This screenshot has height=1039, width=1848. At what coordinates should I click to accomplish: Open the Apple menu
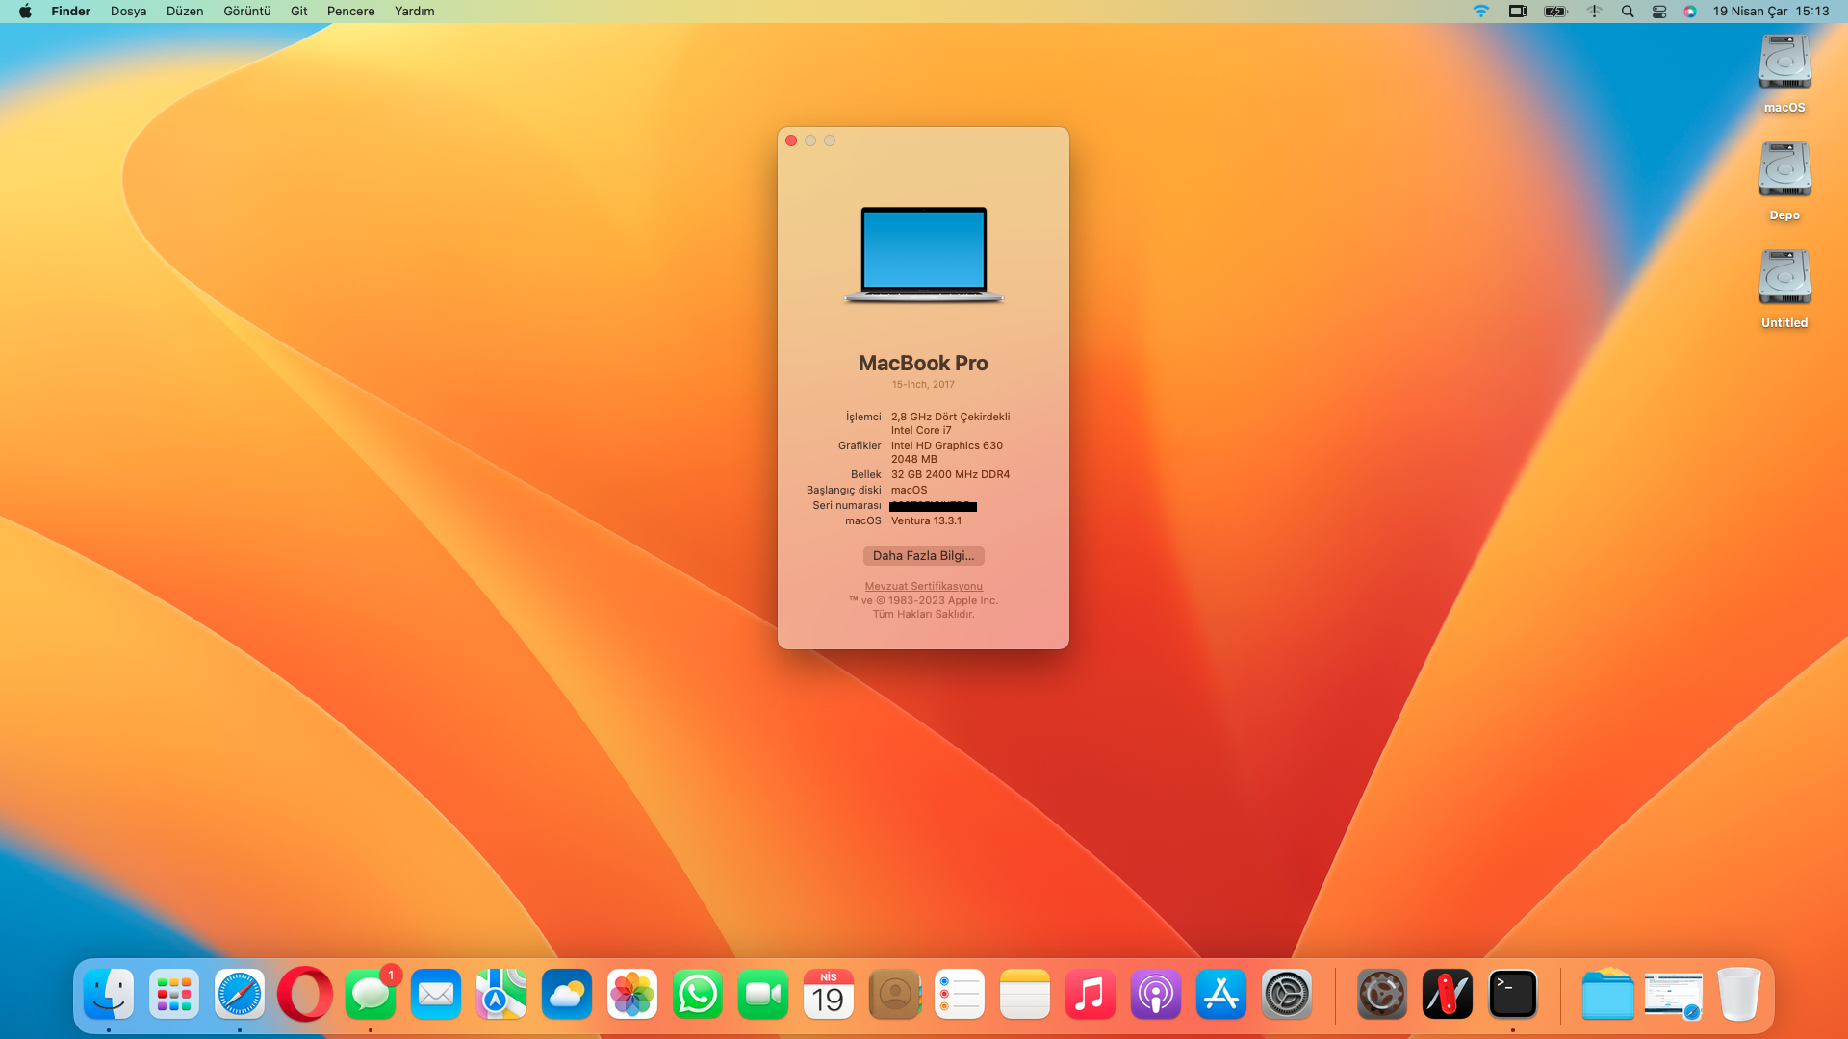click(x=25, y=12)
